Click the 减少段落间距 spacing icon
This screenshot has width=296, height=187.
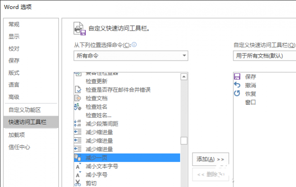point(77,124)
